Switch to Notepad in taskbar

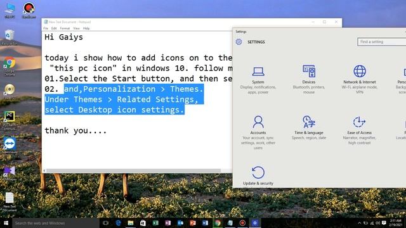click(x=230, y=223)
